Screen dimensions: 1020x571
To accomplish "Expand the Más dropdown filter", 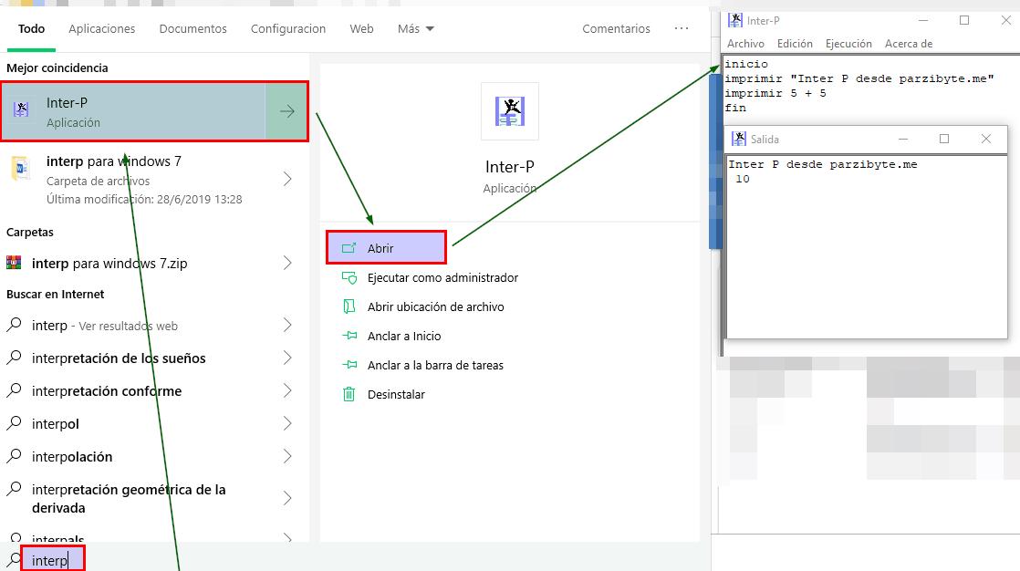I will (416, 28).
